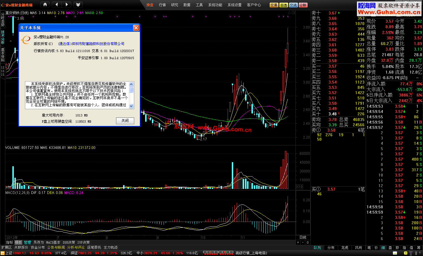Click the minus zoom button under chart
The height and width of the screenshot is (256, 423).
(x=303, y=242)
